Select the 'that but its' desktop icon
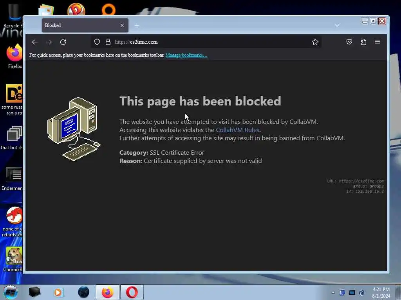Image resolution: width=401 pixels, height=300 pixels. click(x=12, y=138)
